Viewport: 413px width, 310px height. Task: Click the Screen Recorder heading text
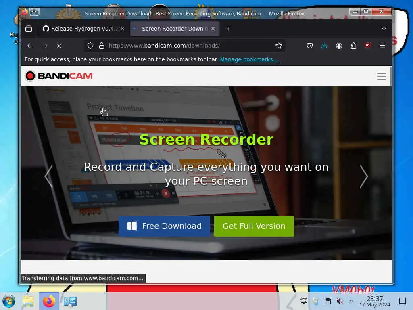(x=206, y=139)
